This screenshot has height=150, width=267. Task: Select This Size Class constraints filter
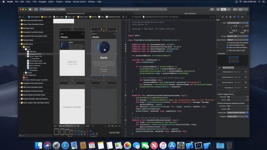[x=228, y=68]
